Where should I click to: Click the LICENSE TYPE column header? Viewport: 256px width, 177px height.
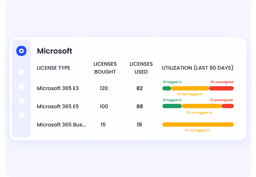point(54,68)
